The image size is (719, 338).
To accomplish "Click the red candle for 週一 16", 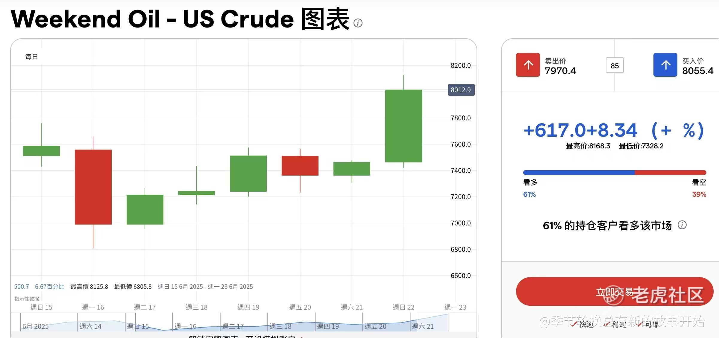I will tap(93, 187).
